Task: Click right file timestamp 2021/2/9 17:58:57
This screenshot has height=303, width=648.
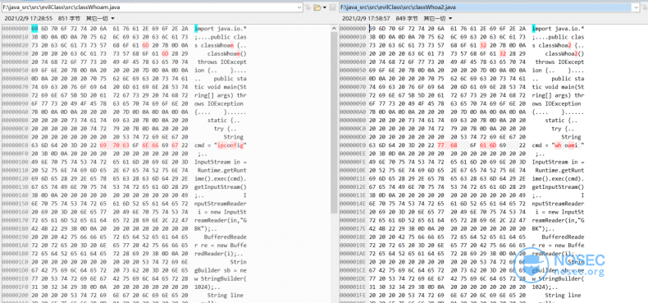Action: point(366,19)
